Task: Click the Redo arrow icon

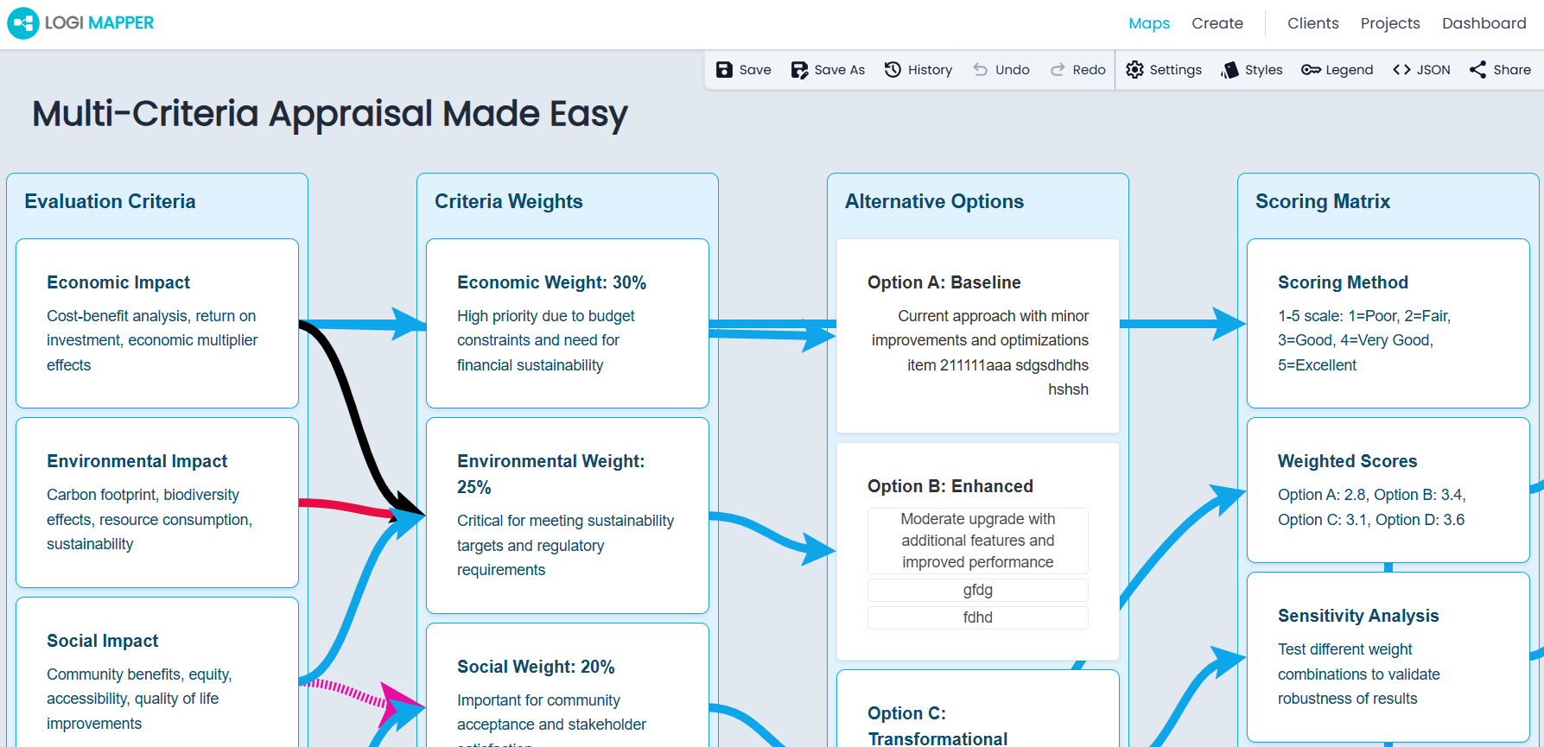Action: [1058, 70]
